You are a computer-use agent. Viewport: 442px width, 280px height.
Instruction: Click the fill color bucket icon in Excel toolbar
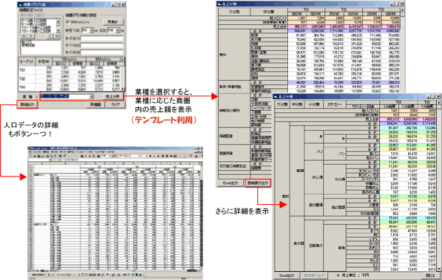click(191, 156)
